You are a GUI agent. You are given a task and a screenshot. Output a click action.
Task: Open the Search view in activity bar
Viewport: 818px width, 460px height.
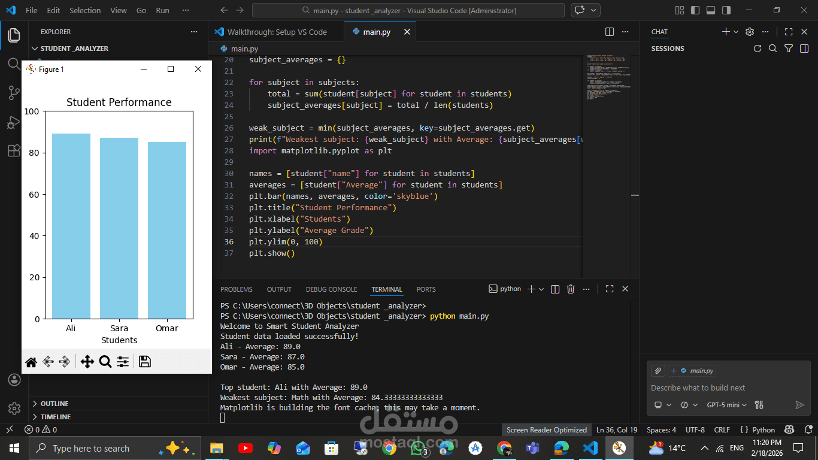(14, 63)
